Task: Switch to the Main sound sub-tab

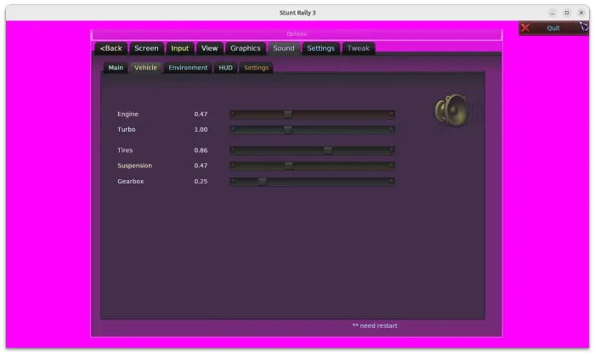Action: pos(116,67)
